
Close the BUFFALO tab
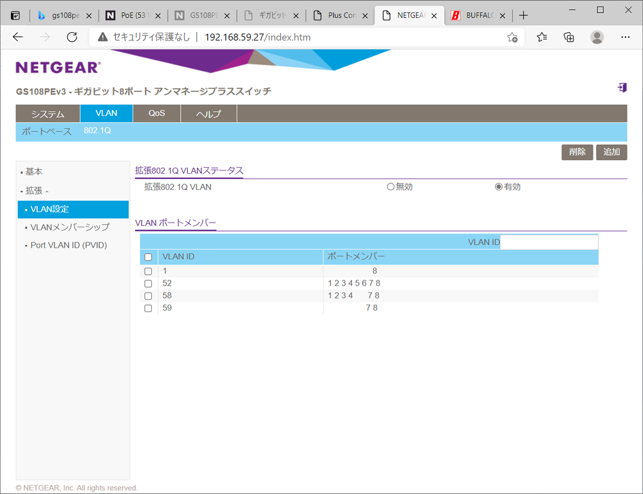coord(502,16)
